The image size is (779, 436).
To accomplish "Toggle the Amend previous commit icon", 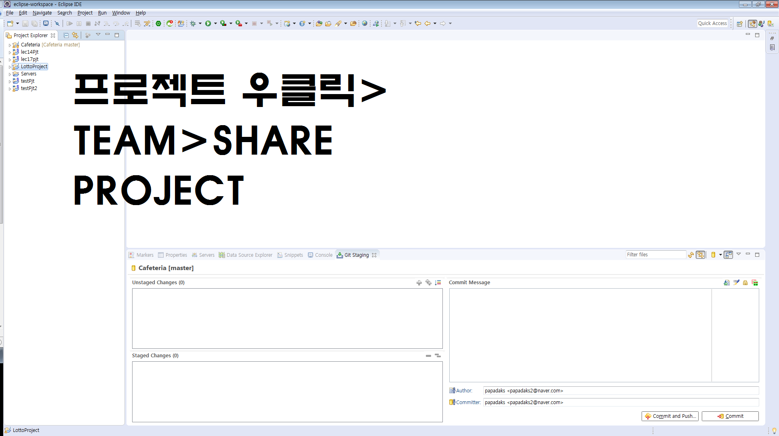I will 726,283.
